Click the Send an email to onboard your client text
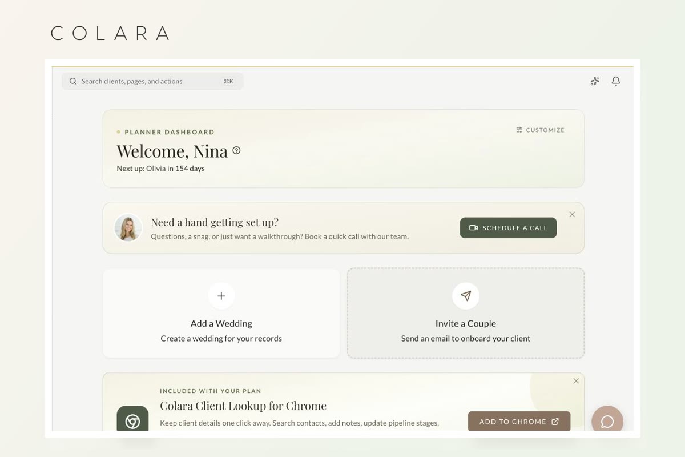This screenshot has width=685, height=457. [x=466, y=338]
